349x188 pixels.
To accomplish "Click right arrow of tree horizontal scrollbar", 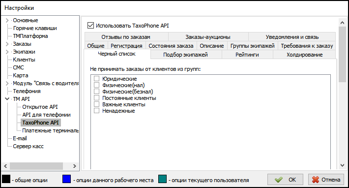I will [75, 166].
